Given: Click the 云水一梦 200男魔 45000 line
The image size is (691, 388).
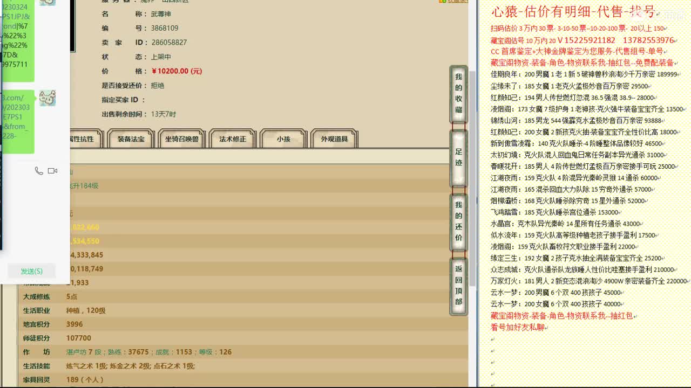Looking at the screenshot, I should coord(555,293).
